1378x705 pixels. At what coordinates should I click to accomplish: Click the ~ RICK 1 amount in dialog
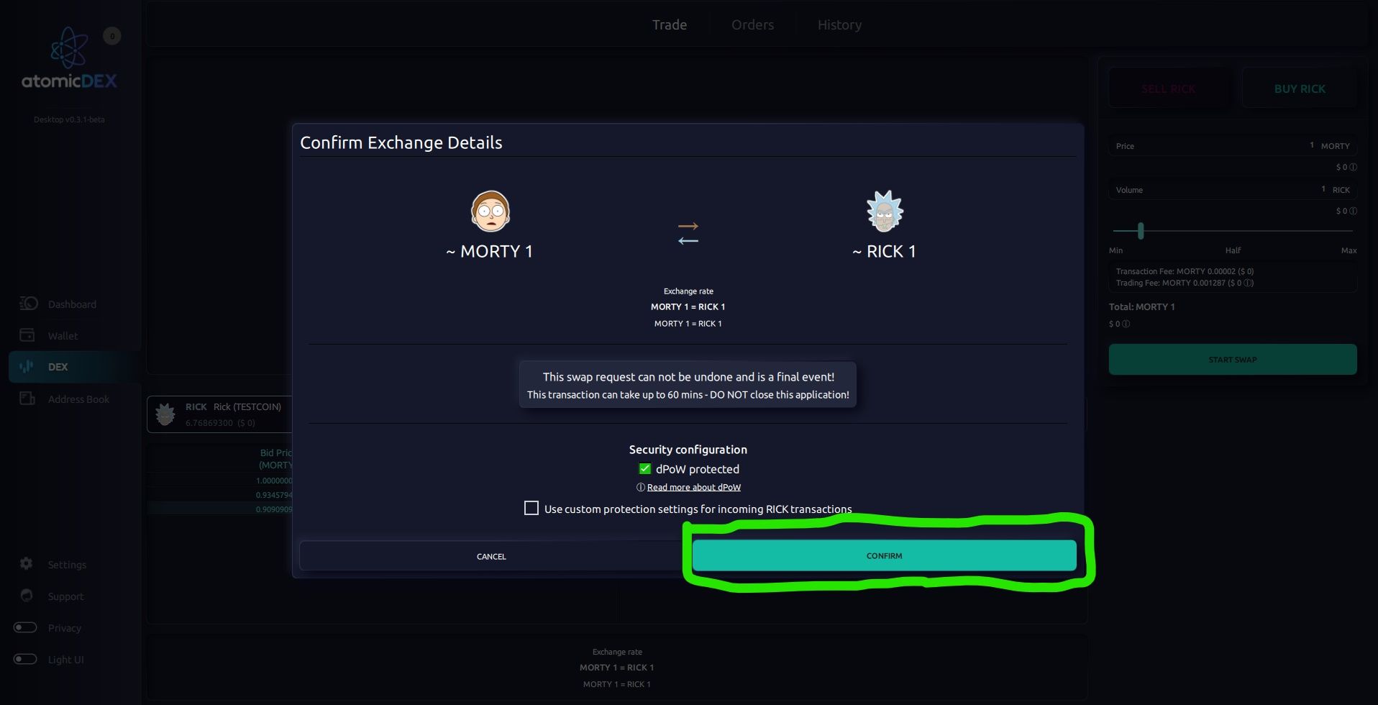coord(884,251)
